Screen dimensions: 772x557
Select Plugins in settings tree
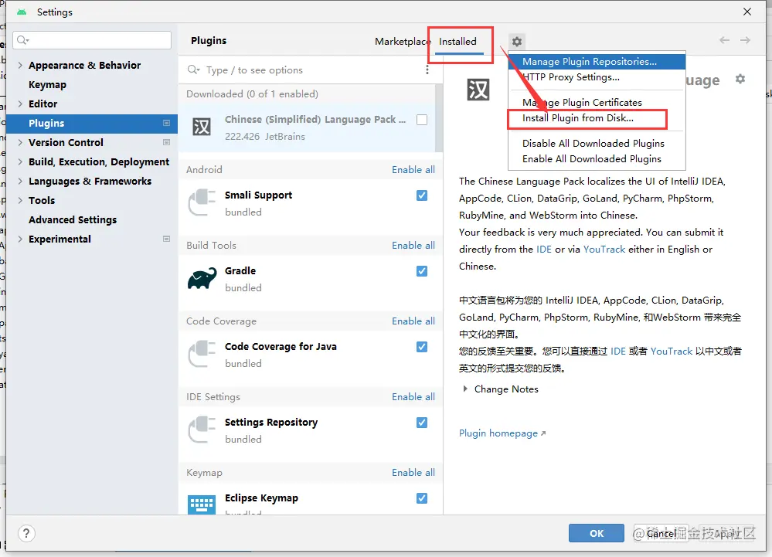[x=92, y=123]
